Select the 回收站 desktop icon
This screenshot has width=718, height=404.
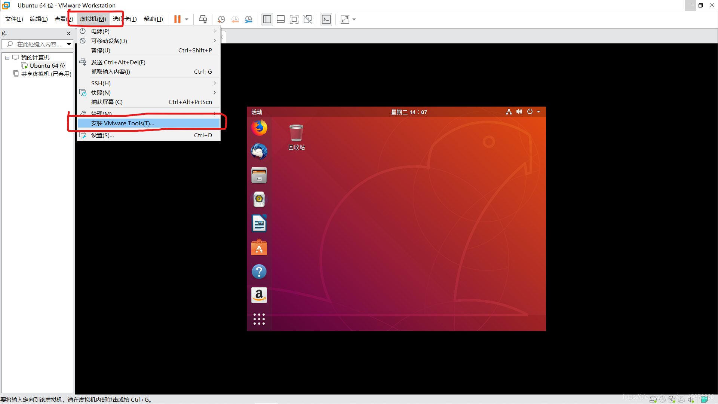coord(296,137)
